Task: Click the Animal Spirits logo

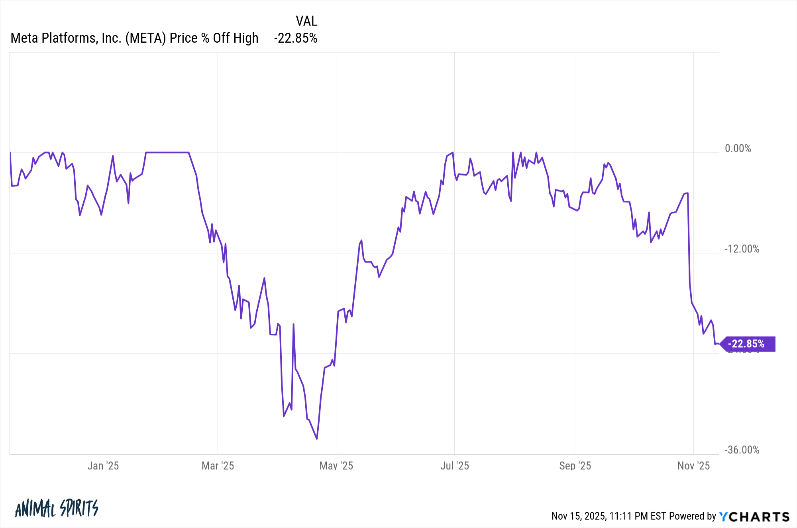Action: pyautogui.click(x=56, y=508)
